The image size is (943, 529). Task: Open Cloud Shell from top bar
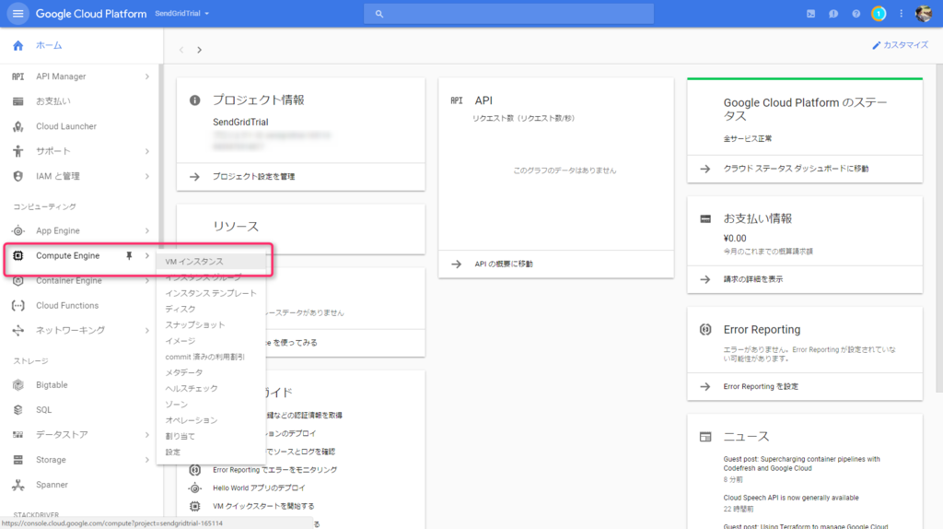pyautogui.click(x=810, y=13)
